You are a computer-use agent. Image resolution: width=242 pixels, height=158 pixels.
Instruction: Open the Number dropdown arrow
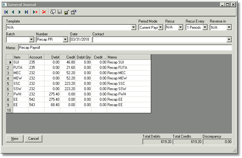coord(65,39)
